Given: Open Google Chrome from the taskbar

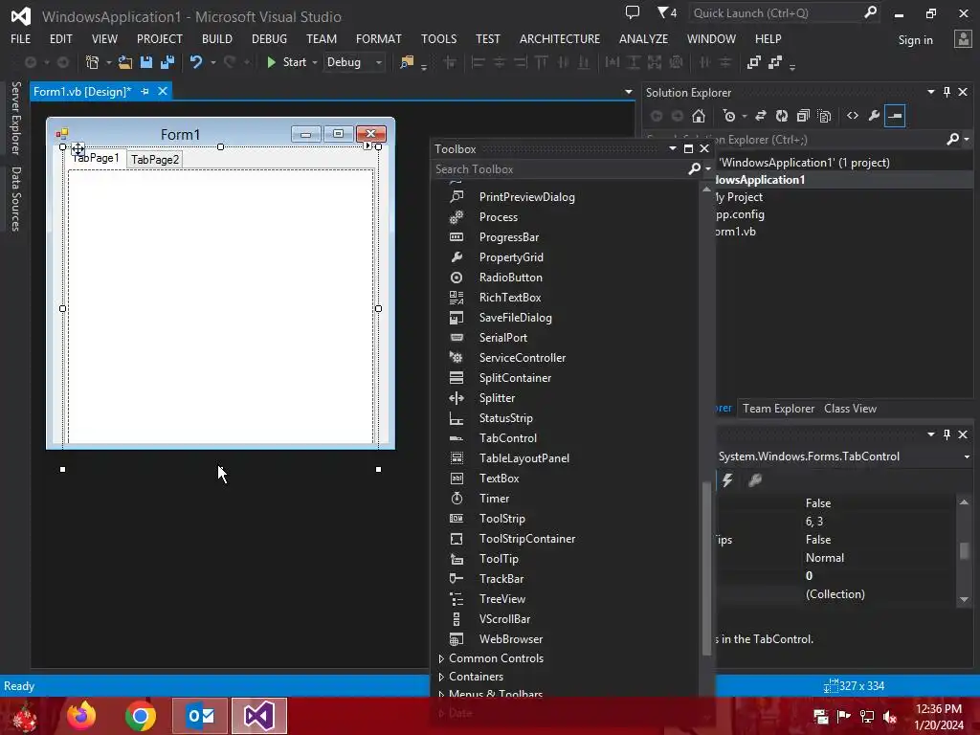Looking at the screenshot, I should [x=140, y=716].
